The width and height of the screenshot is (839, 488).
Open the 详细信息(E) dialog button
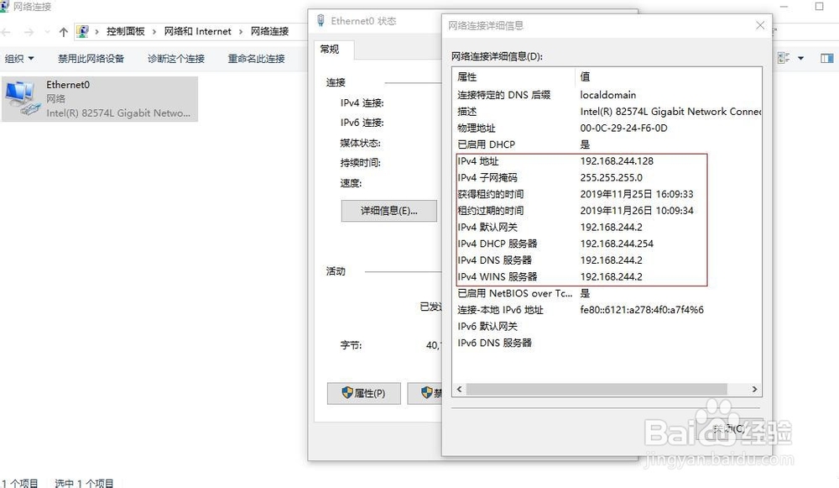[389, 211]
